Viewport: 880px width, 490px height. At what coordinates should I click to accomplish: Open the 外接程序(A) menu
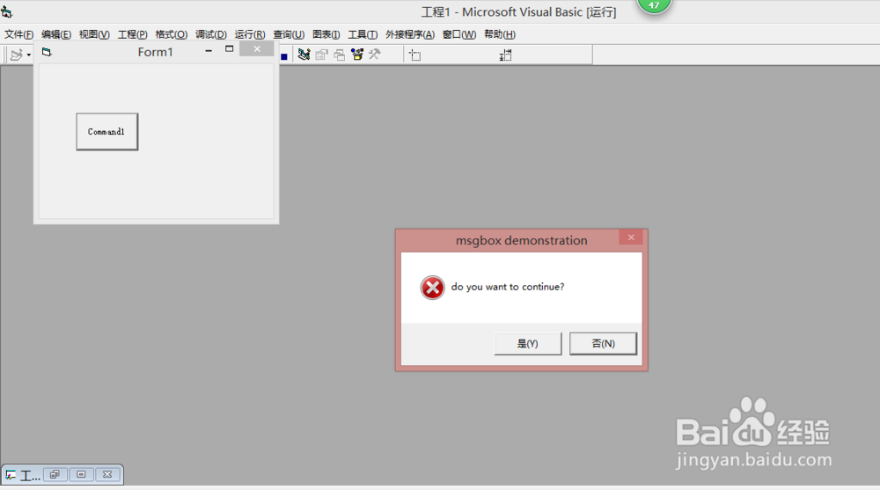point(410,34)
